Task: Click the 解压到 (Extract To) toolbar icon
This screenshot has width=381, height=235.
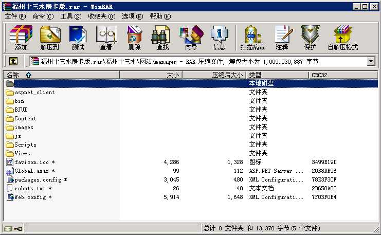Action: tap(50, 38)
